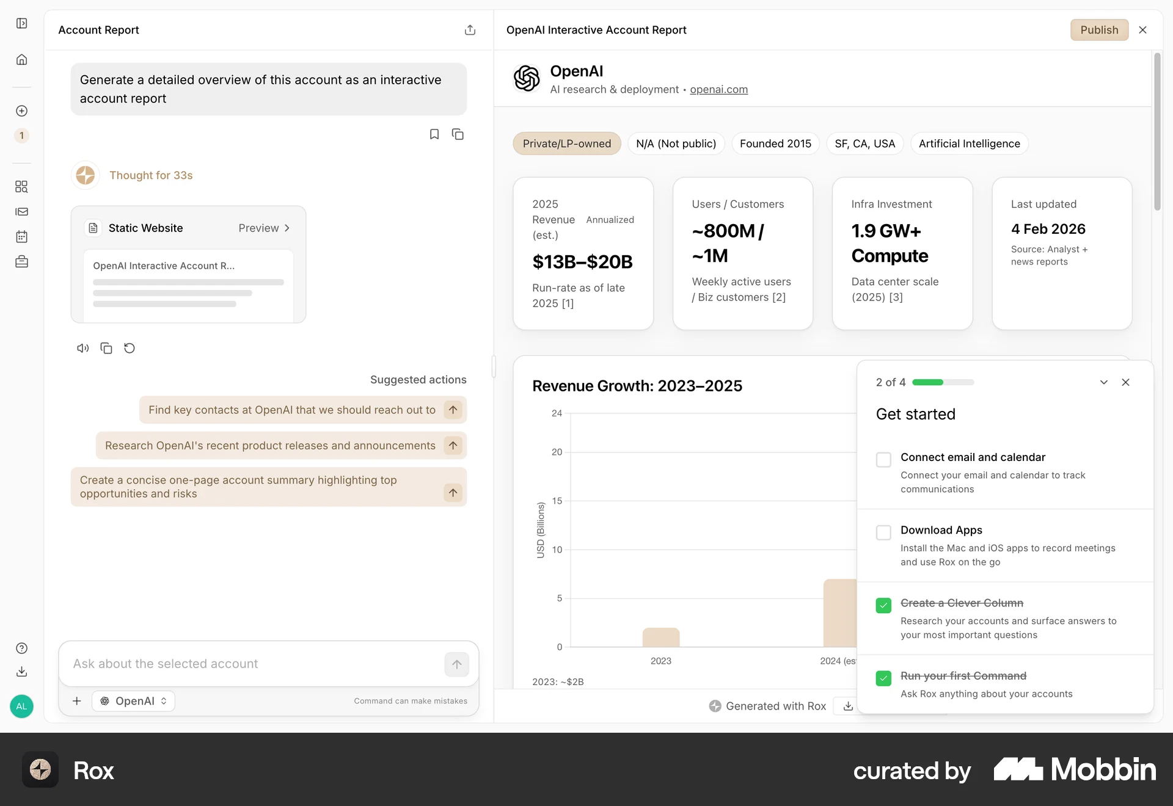This screenshot has width=1173, height=806.
Task: Open the Home view in the sidebar
Action: tap(21, 59)
